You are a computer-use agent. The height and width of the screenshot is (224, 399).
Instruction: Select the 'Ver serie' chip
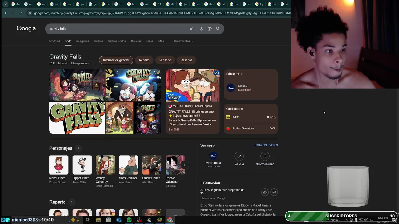point(165,60)
